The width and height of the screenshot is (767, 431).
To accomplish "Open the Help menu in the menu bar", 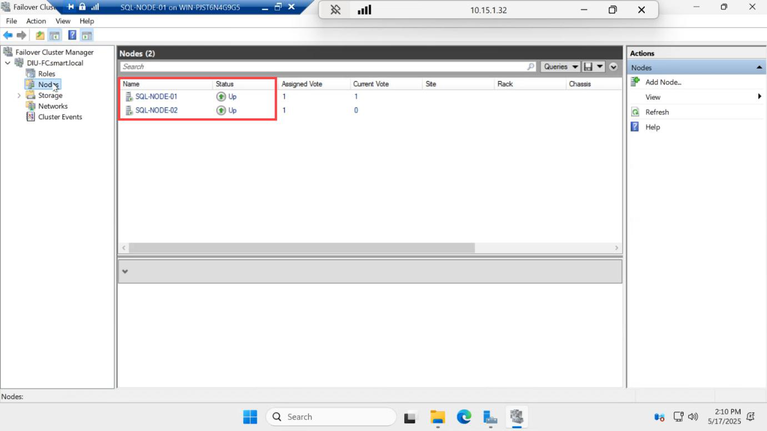I will [x=87, y=21].
